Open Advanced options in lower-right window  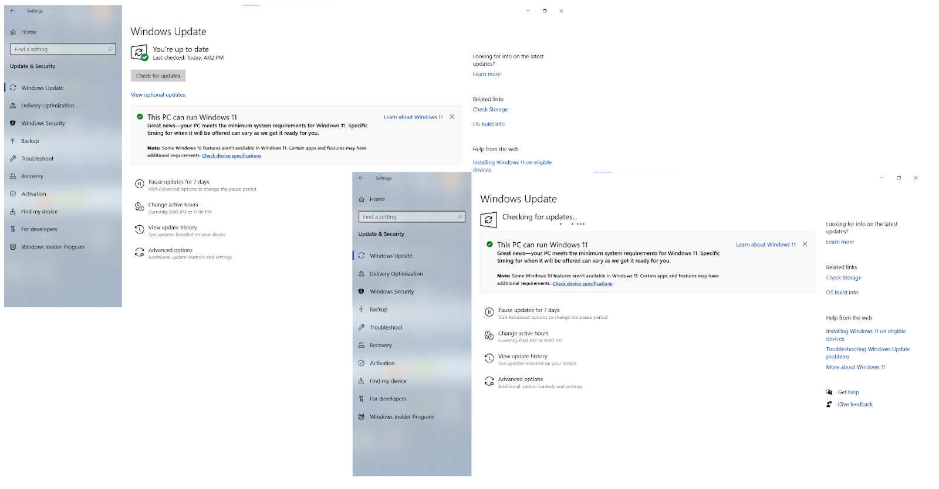coord(521,380)
